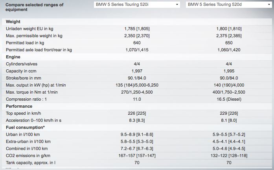Click the extra-urban value 4.5–4.1 [4.4–4.1]
This screenshot has width=274, height=170.
[229, 142]
